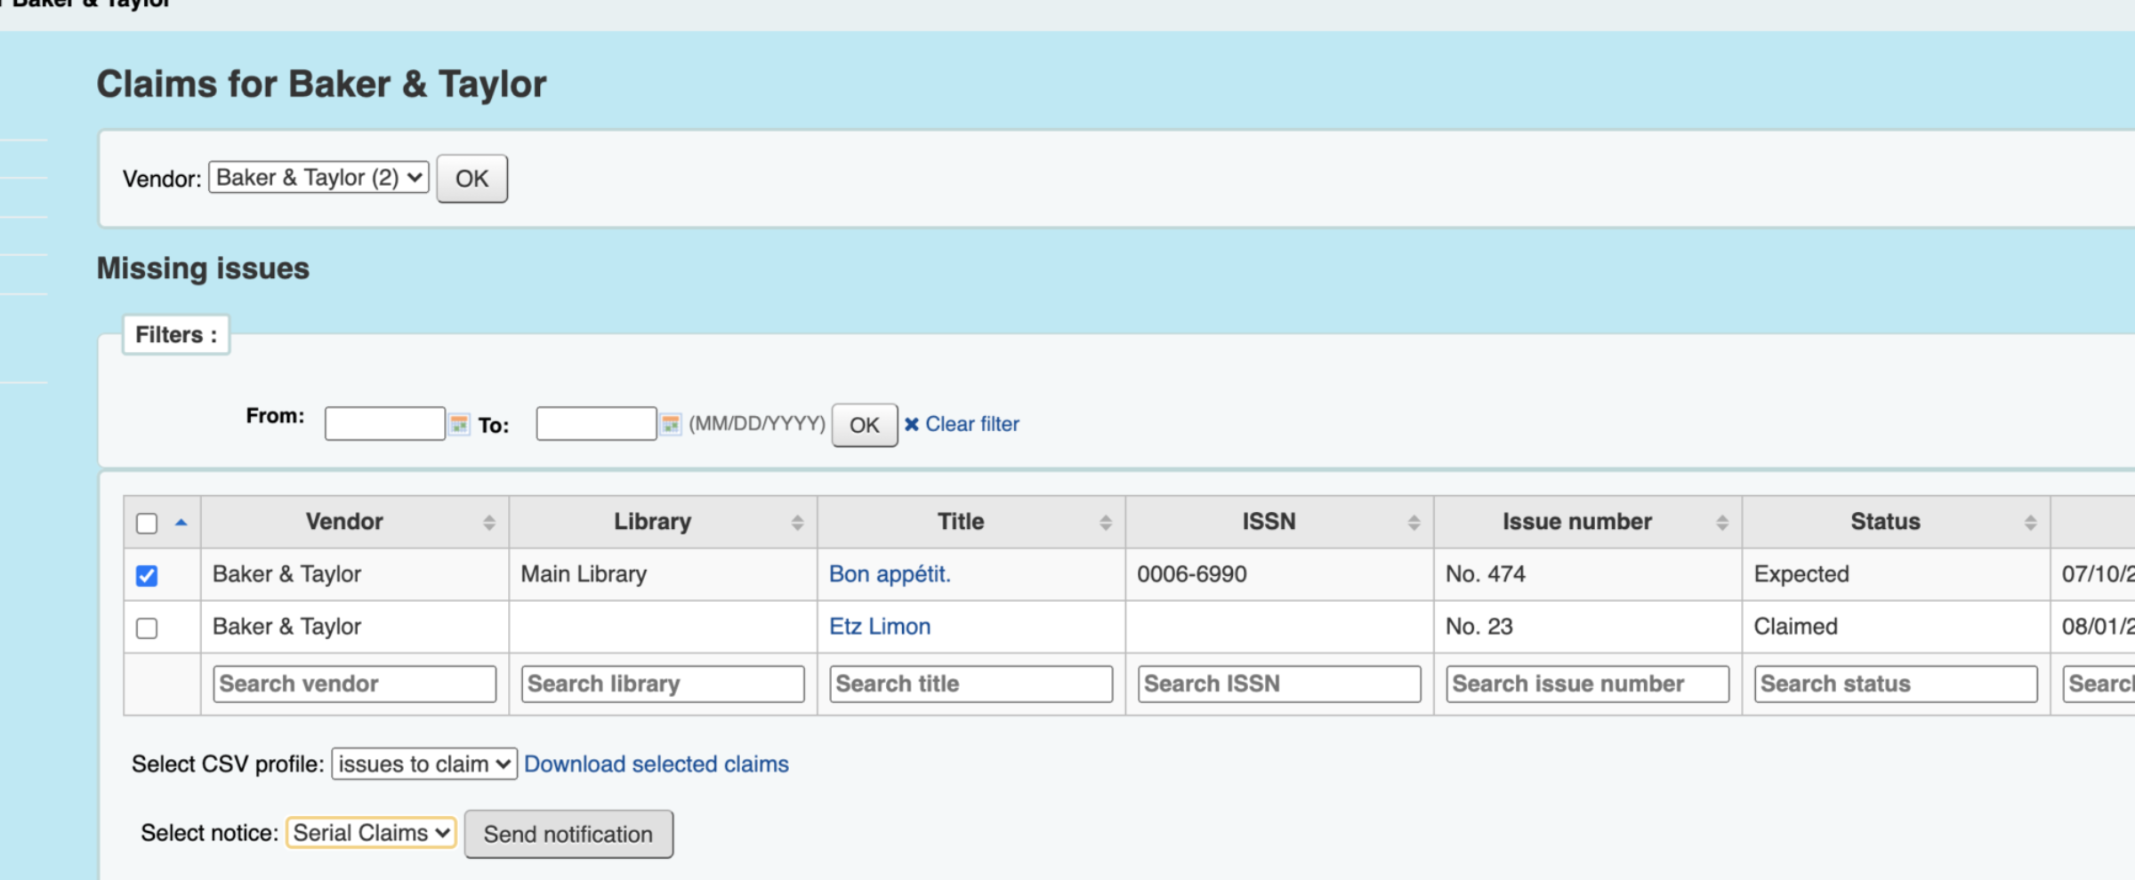This screenshot has height=880, width=2135.
Task: Clear the date filter
Action: [962, 424]
